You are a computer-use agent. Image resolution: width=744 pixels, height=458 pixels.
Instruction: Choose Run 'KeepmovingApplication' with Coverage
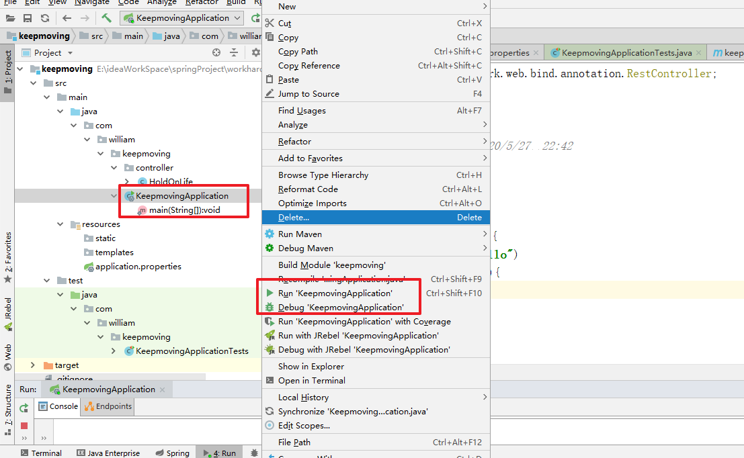point(376,322)
